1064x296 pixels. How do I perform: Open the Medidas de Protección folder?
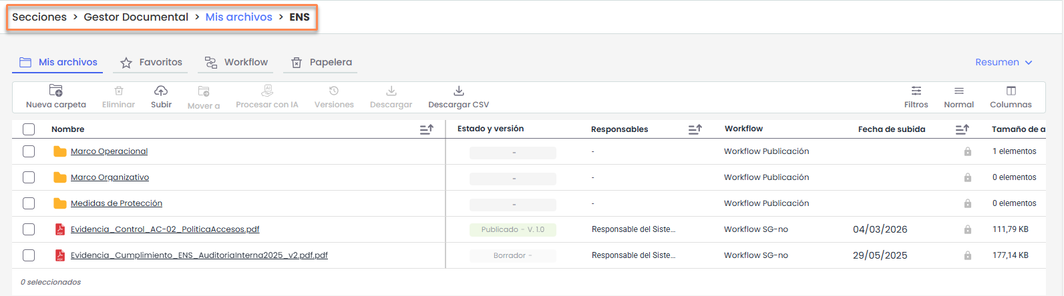pyautogui.click(x=116, y=203)
